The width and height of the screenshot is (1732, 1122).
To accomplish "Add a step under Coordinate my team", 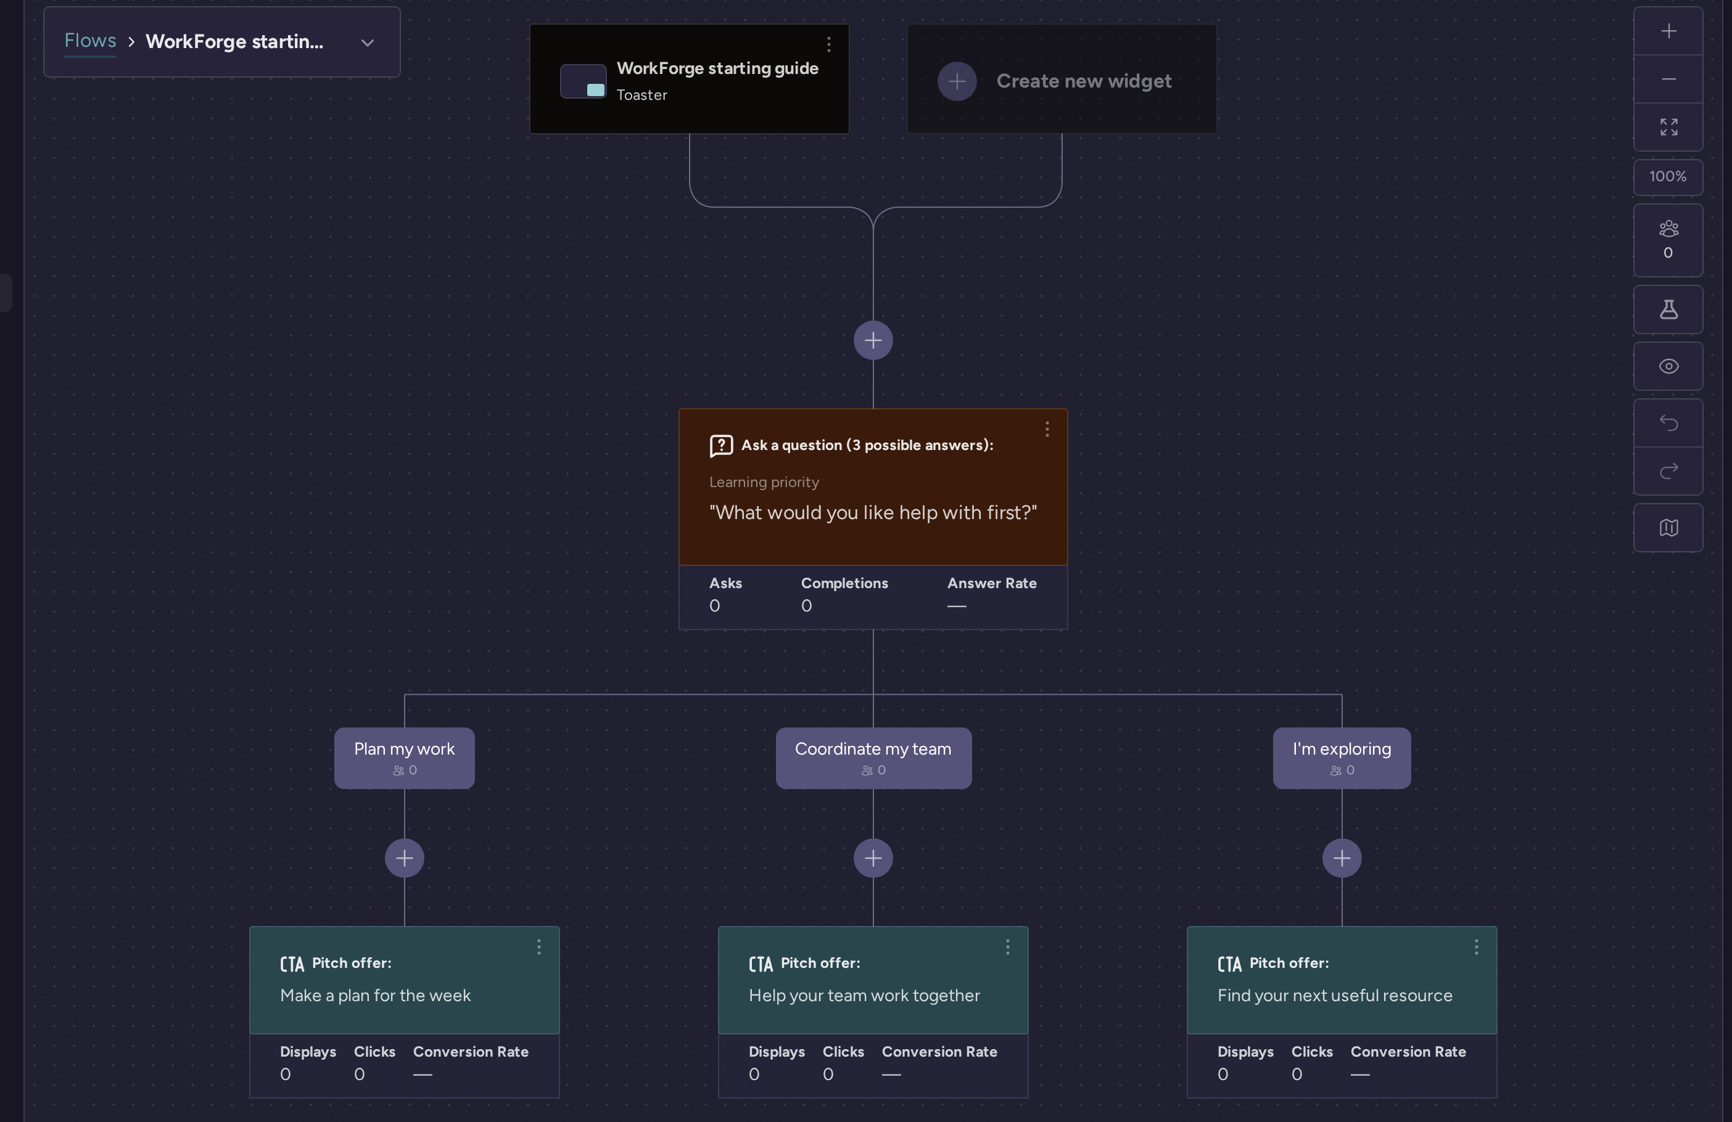I will 873,858.
